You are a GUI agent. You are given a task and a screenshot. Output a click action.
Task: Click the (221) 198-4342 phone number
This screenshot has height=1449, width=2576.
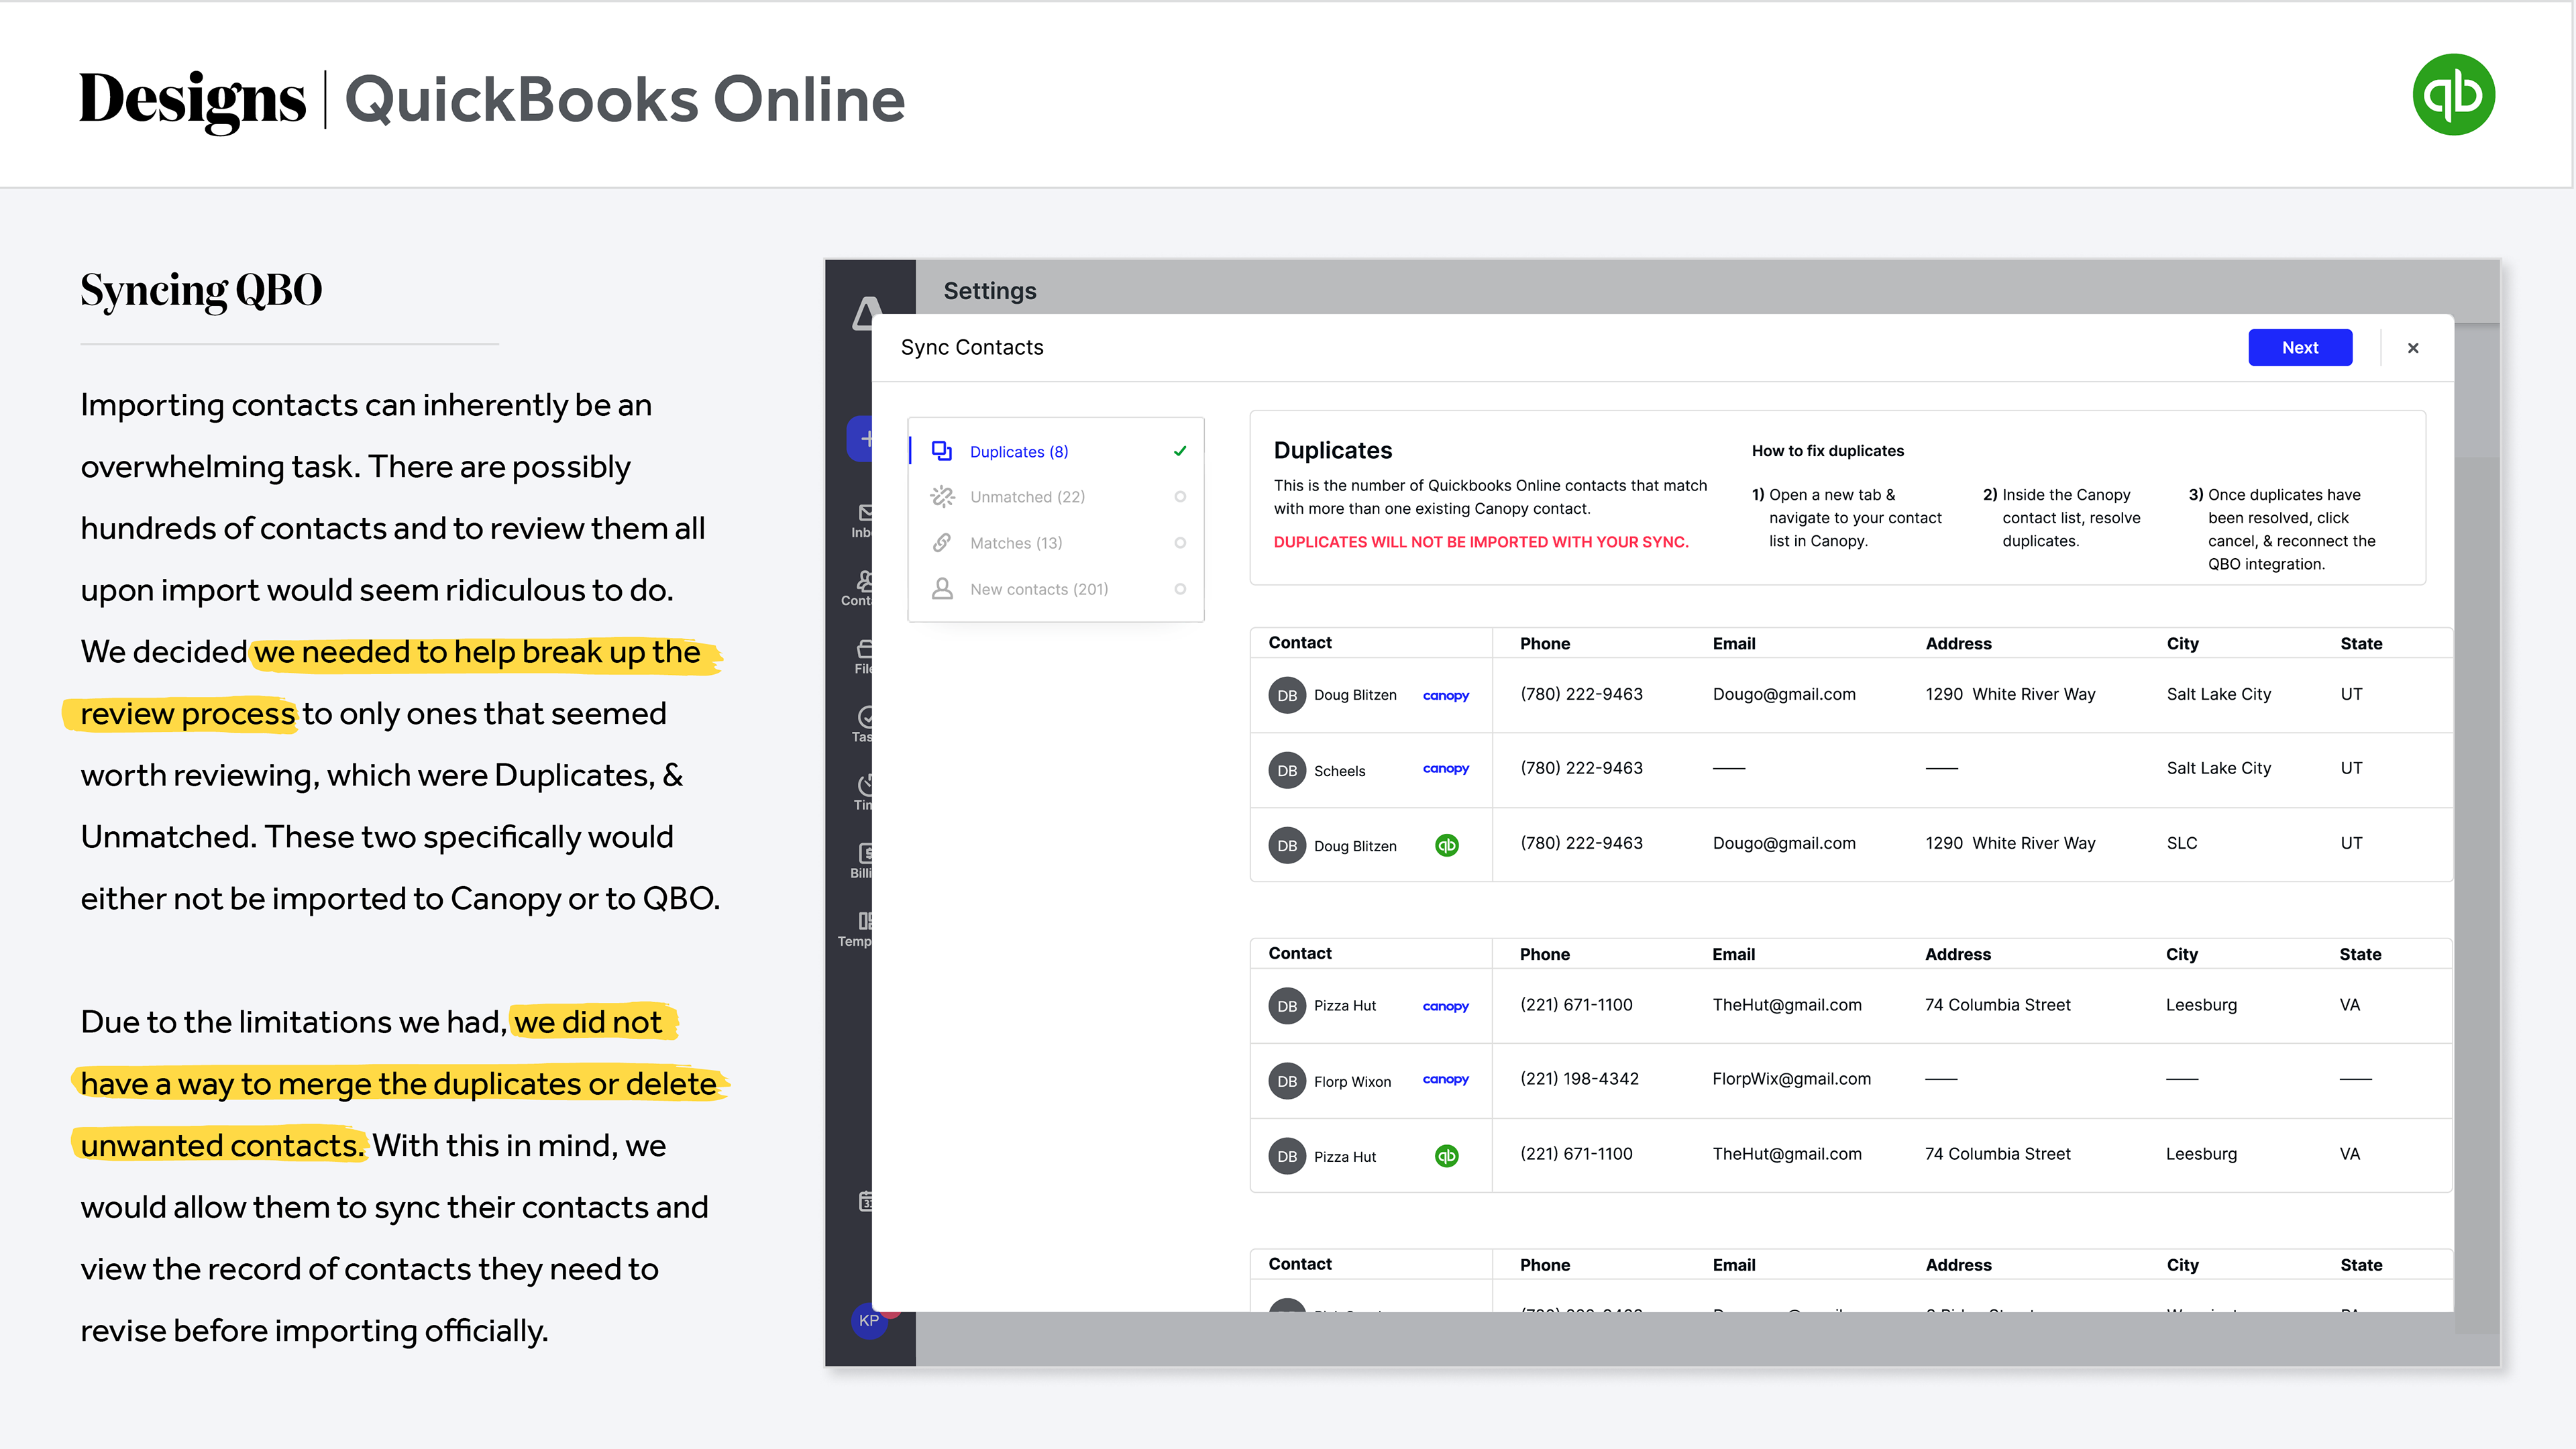click(1579, 1079)
